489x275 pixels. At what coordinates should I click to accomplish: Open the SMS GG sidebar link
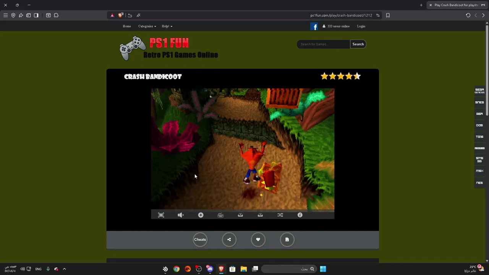pyautogui.click(x=479, y=160)
